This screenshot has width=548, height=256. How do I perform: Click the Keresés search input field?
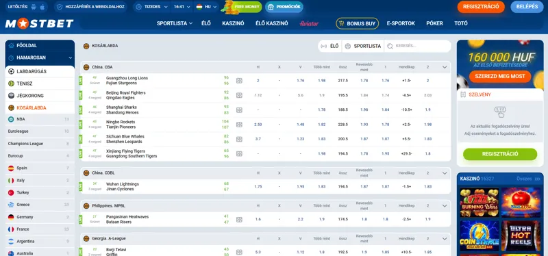point(418,46)
